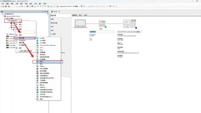Click the 扫描网络 button
The height and width of the screenshot is (113, 201).
pyautogui.click(x=74, y=15)
